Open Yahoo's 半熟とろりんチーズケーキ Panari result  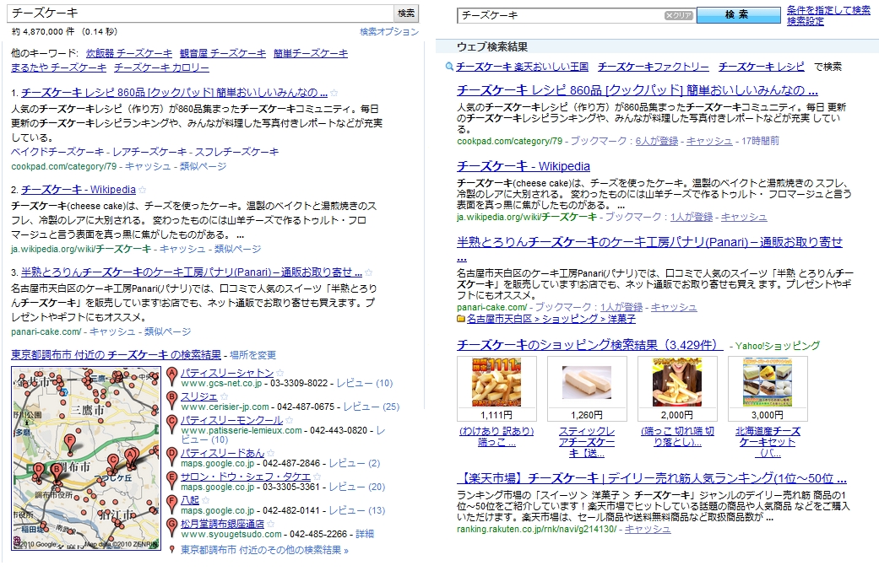point(649,249)
